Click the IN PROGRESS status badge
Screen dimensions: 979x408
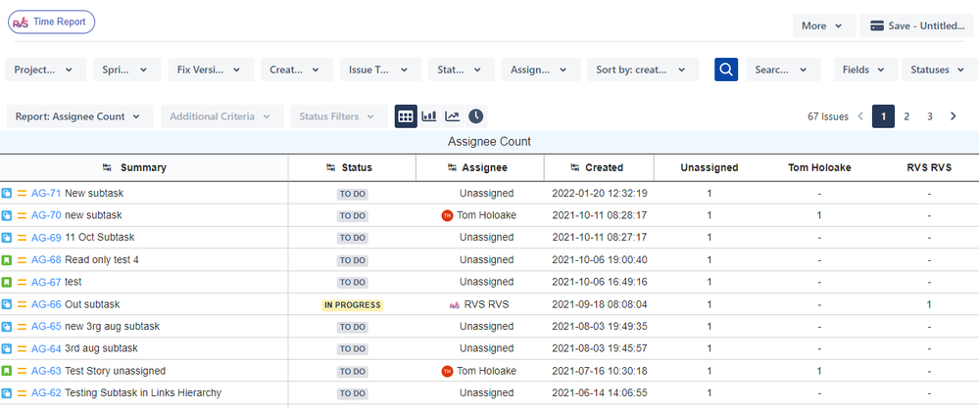tap(352, 305)
